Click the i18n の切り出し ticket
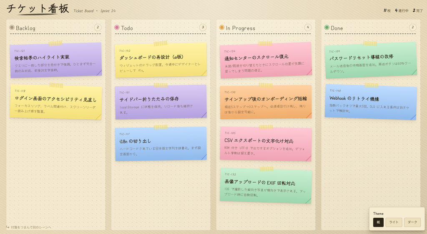 (161, 144)
